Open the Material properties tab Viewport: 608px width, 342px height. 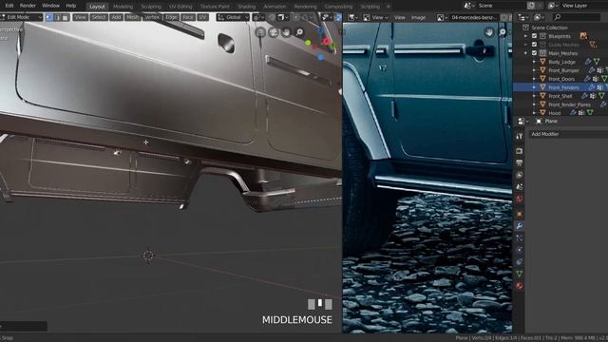tap(520, 286)
